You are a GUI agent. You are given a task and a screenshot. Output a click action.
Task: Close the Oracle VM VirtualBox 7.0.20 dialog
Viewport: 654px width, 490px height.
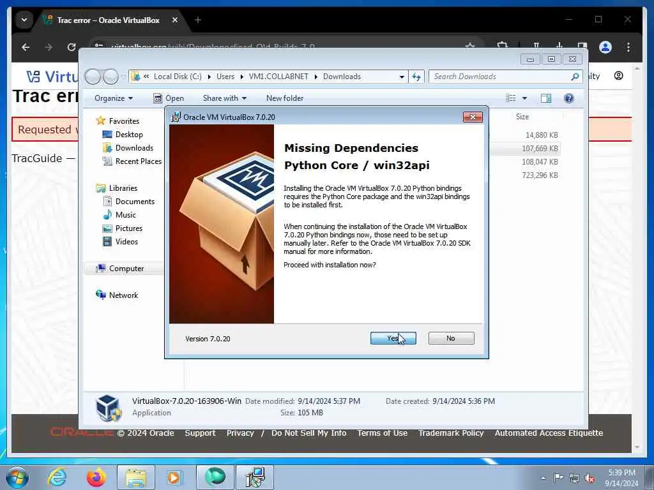click(473, 117)
